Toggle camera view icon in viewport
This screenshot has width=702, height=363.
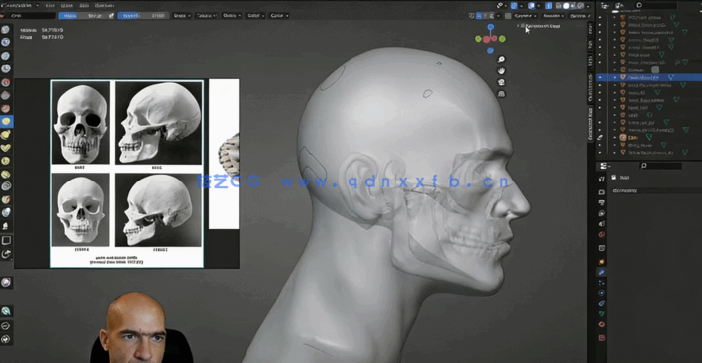[502, 82]
